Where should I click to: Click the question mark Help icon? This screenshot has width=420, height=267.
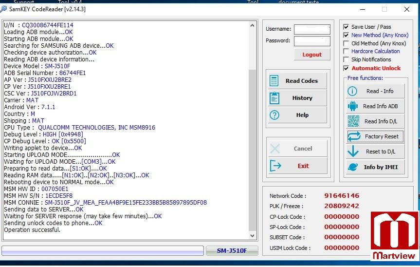coord(274,115)
